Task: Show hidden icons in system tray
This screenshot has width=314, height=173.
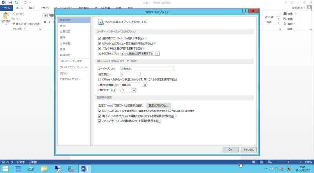Action: click(266, 169)
